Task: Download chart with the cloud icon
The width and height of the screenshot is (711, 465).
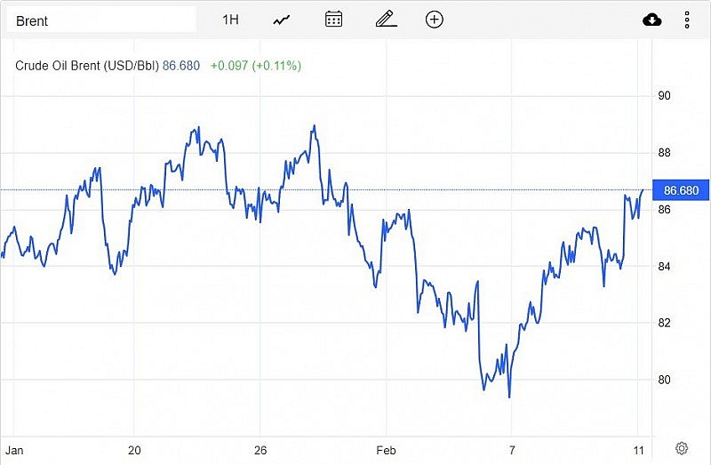Action: [652, 20]
